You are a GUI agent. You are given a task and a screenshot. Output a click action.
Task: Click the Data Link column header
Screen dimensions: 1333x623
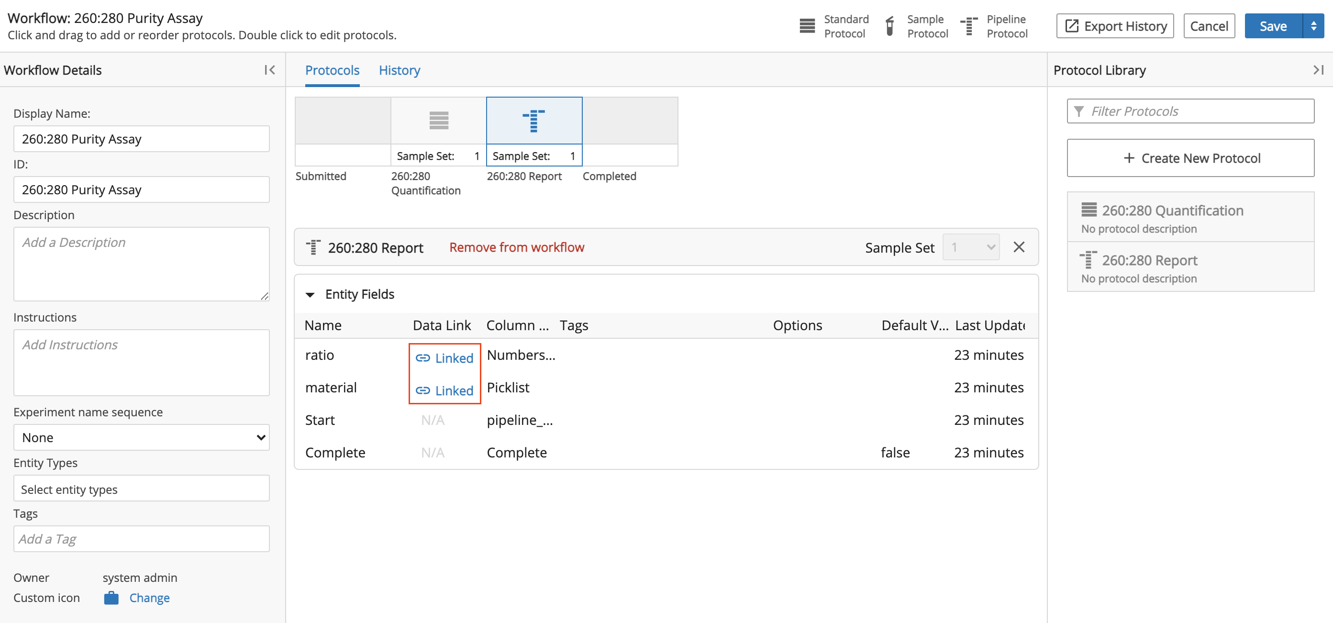click(x=442, y=325)
